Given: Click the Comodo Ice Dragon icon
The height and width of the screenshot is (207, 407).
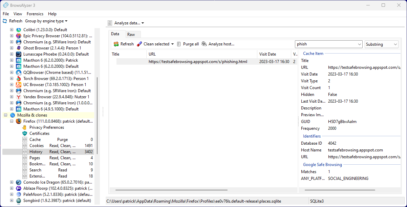Looking at the screenshot, I should pos(19,182).
